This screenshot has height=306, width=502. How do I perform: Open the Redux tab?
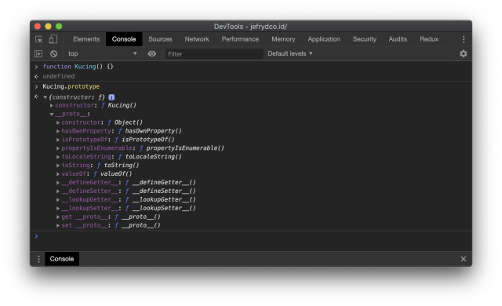pos(429,39)
